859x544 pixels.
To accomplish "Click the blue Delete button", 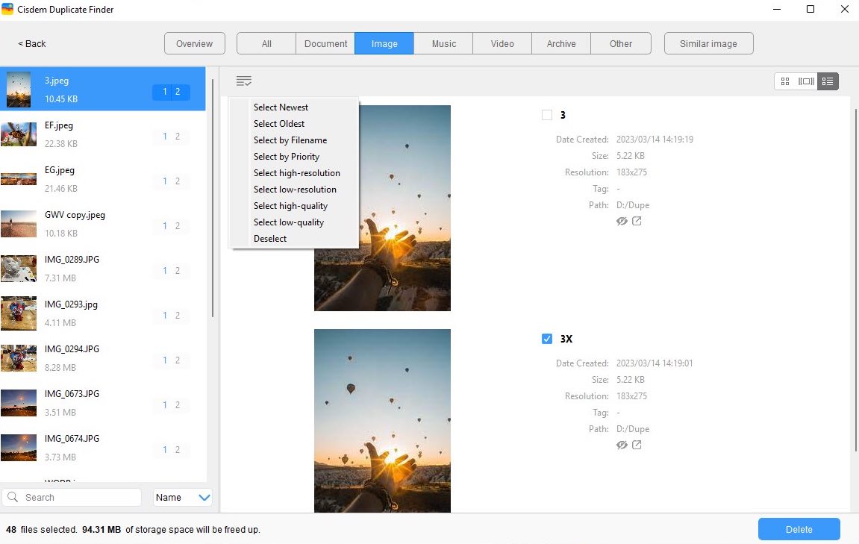I will (x=799, y=529).
